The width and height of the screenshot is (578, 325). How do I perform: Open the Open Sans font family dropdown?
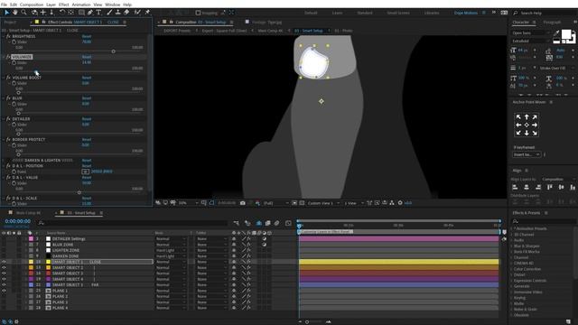pyautogui.click(x=532, y=33)
